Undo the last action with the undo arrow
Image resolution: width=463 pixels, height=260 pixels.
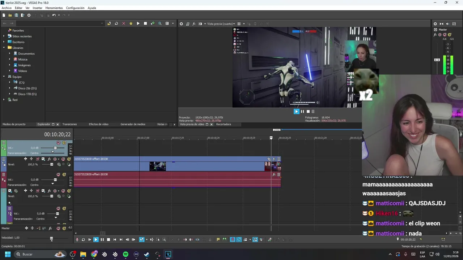click(54, 15)
